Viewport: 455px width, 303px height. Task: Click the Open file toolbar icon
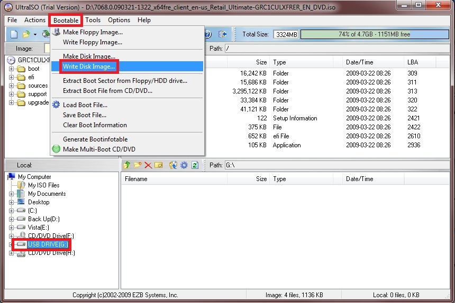(x=26, y=34)
